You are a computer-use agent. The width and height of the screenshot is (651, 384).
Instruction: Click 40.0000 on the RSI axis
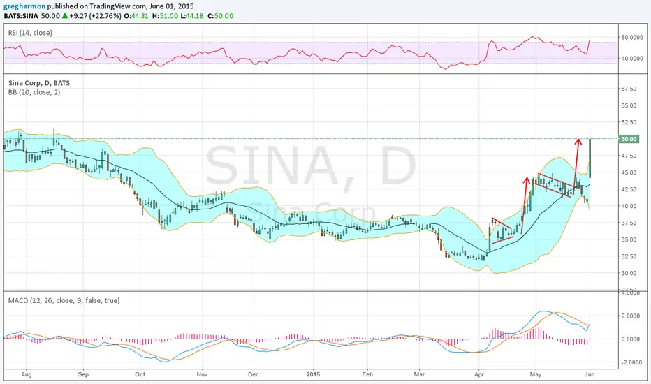tap(632, 59)
